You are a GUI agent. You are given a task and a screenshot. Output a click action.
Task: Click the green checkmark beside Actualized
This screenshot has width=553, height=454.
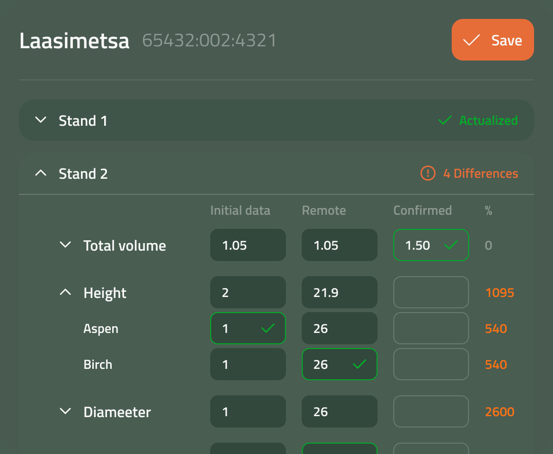(x=444, y=120)
